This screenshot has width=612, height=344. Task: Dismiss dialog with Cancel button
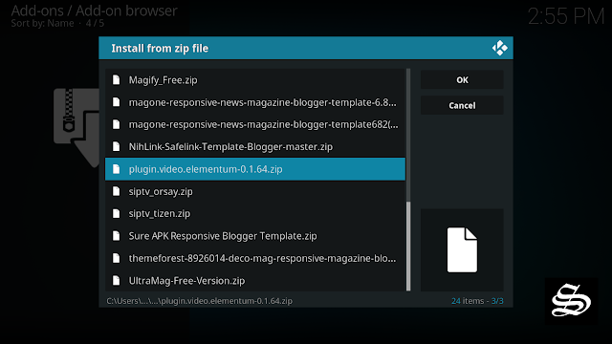pos(462,105)
